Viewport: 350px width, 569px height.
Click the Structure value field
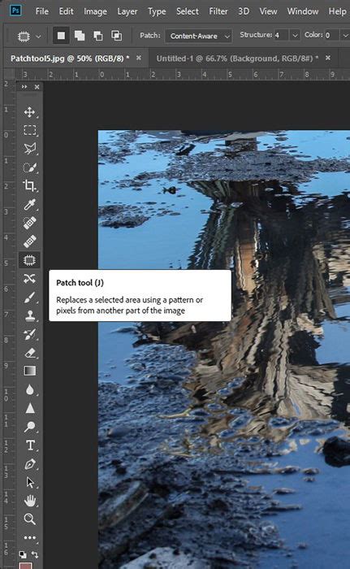(282, 36)
